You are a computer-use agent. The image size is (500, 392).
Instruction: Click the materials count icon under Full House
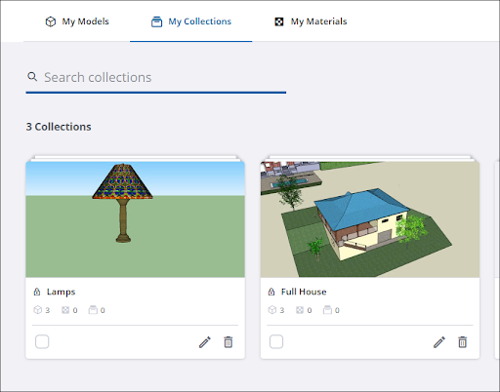300,310
